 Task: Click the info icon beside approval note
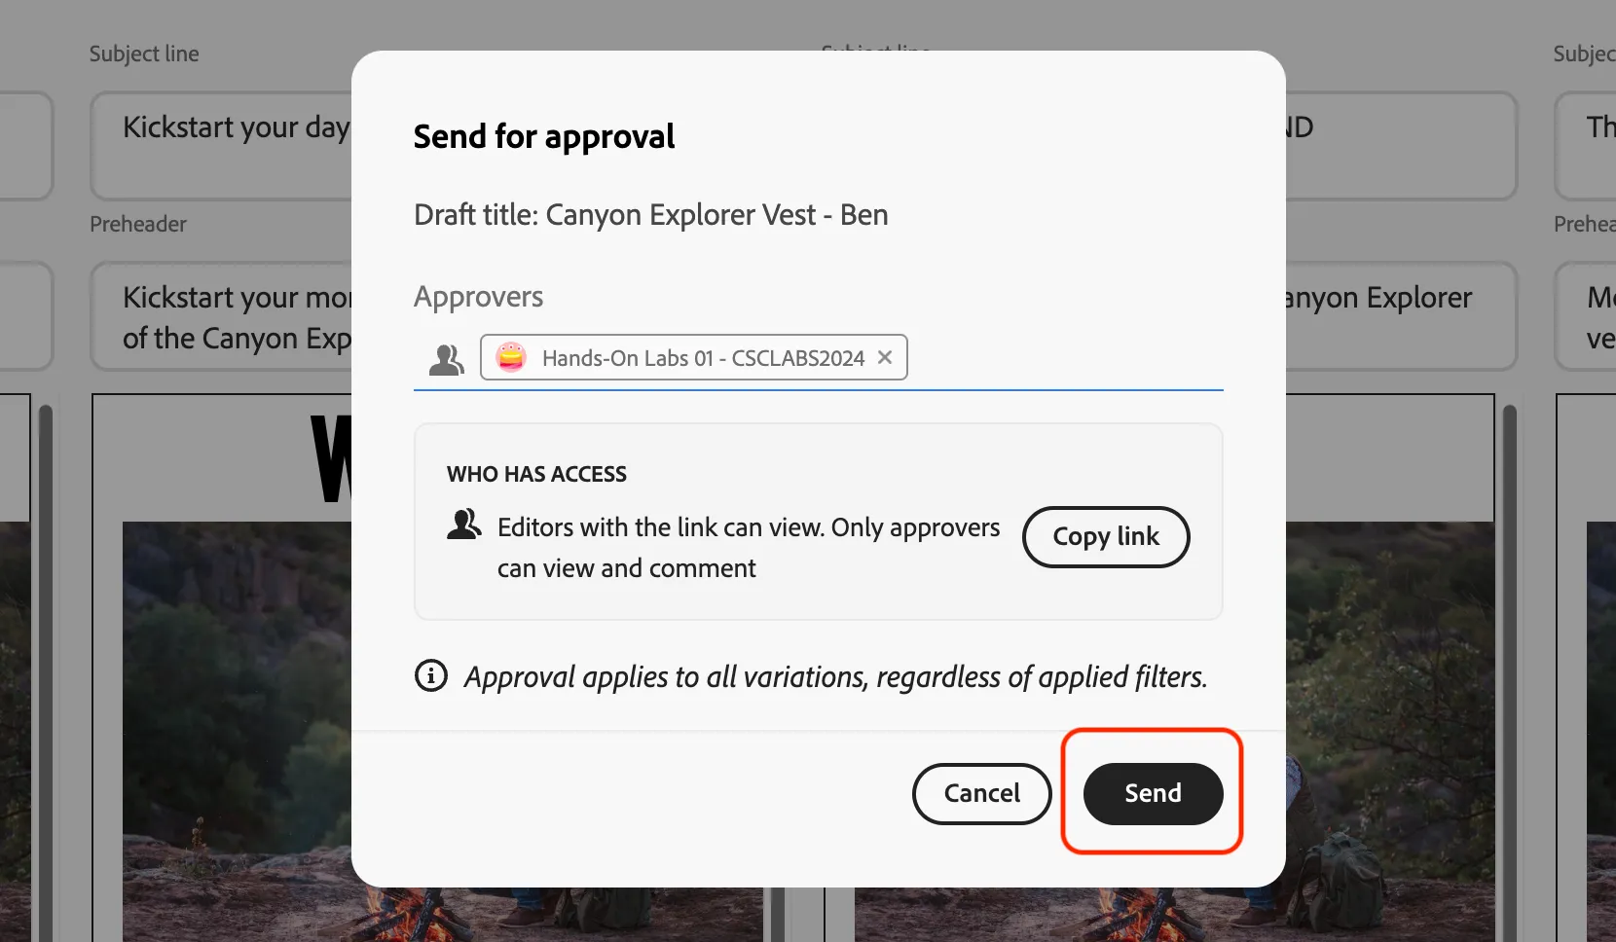point(431,675)
